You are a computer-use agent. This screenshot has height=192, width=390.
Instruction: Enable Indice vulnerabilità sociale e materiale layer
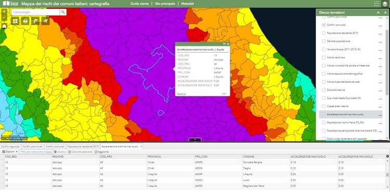pos(323,66)
